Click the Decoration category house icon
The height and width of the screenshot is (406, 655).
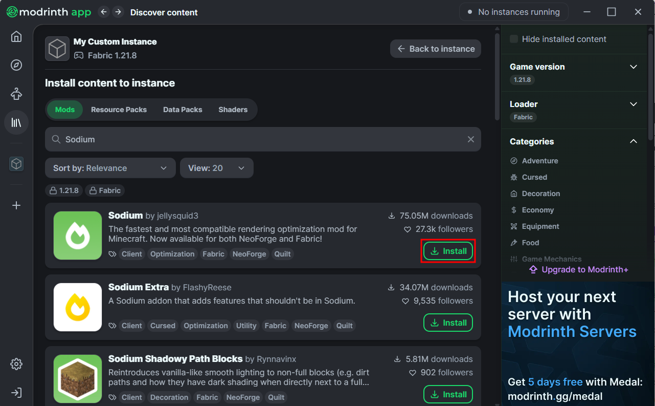[514, 194]
